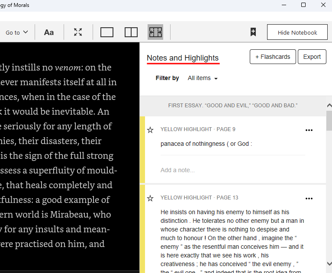This screenshot has width=332, height=273.
Task: Open the Go to dropdown
Action: pos(16,32)
